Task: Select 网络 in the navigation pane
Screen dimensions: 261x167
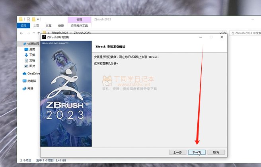Action: coord(30,88)
